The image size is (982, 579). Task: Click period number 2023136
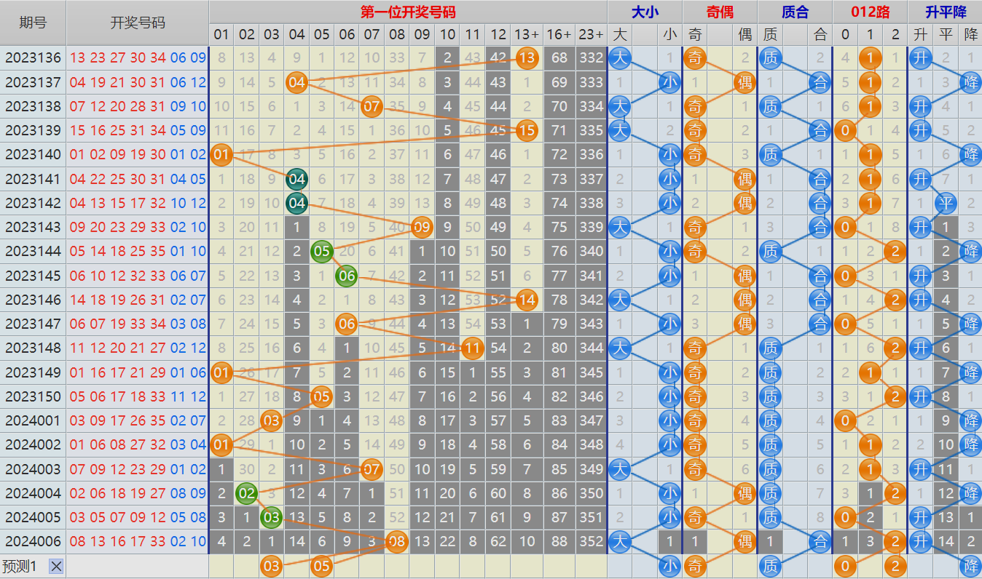pos(33,58)
